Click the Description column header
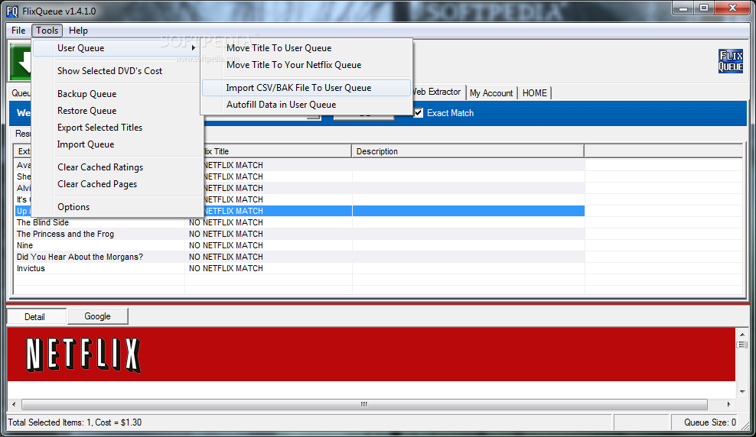 pyautogui.click(x=468, y=151)
